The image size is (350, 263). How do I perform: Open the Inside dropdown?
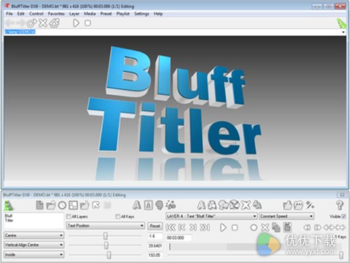[34, 254]
